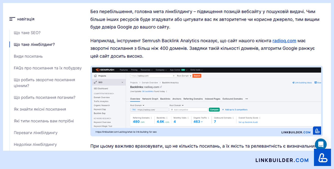
Task: Open Traffic Analytics in Semrush sidebar
Action: [x=101, y=101]
